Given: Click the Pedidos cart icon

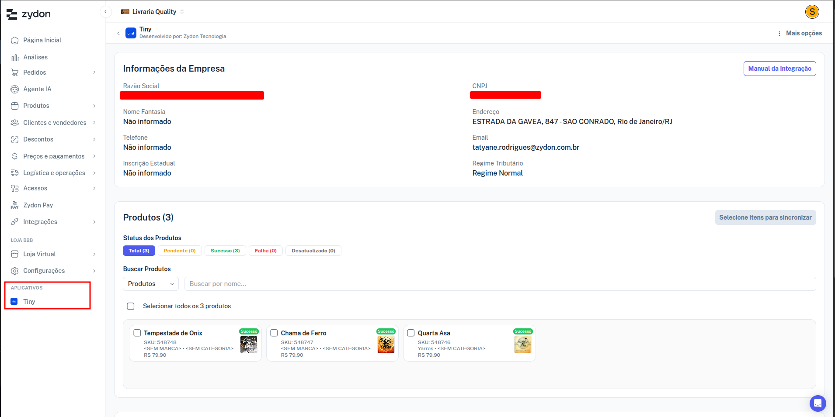Looking at the screenshot, I should click(15, 72).
